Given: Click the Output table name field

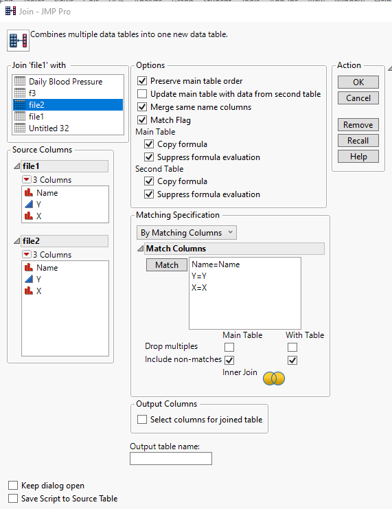Looking at the screenshot, I should tap(171, 459).
